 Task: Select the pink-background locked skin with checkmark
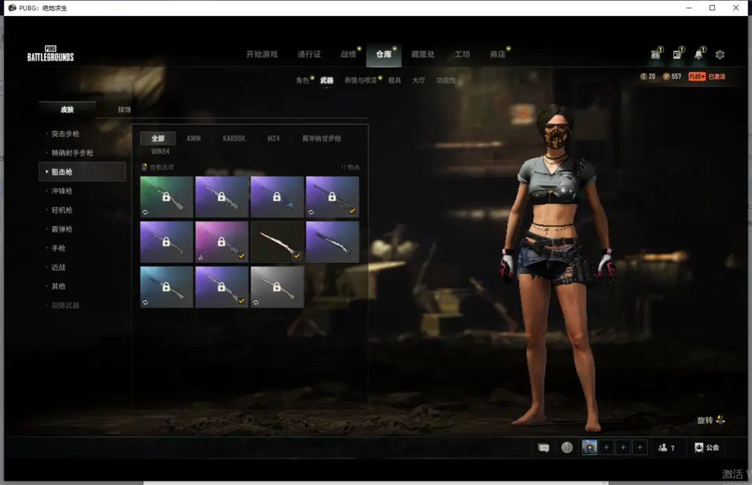tap(221, 242)
